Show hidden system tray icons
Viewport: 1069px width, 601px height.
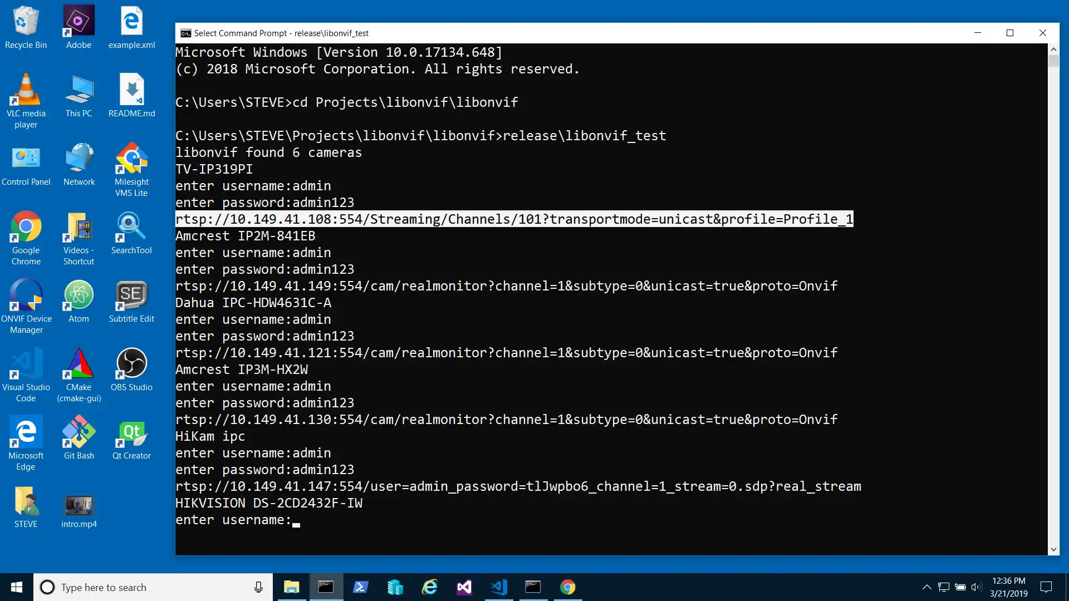coord(926,587)
